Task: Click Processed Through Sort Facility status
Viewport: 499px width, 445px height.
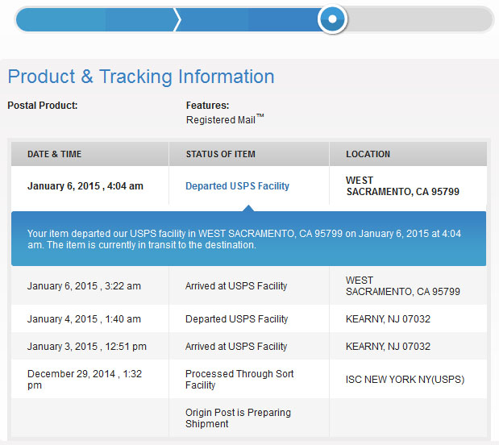Action: click(239, 380)
